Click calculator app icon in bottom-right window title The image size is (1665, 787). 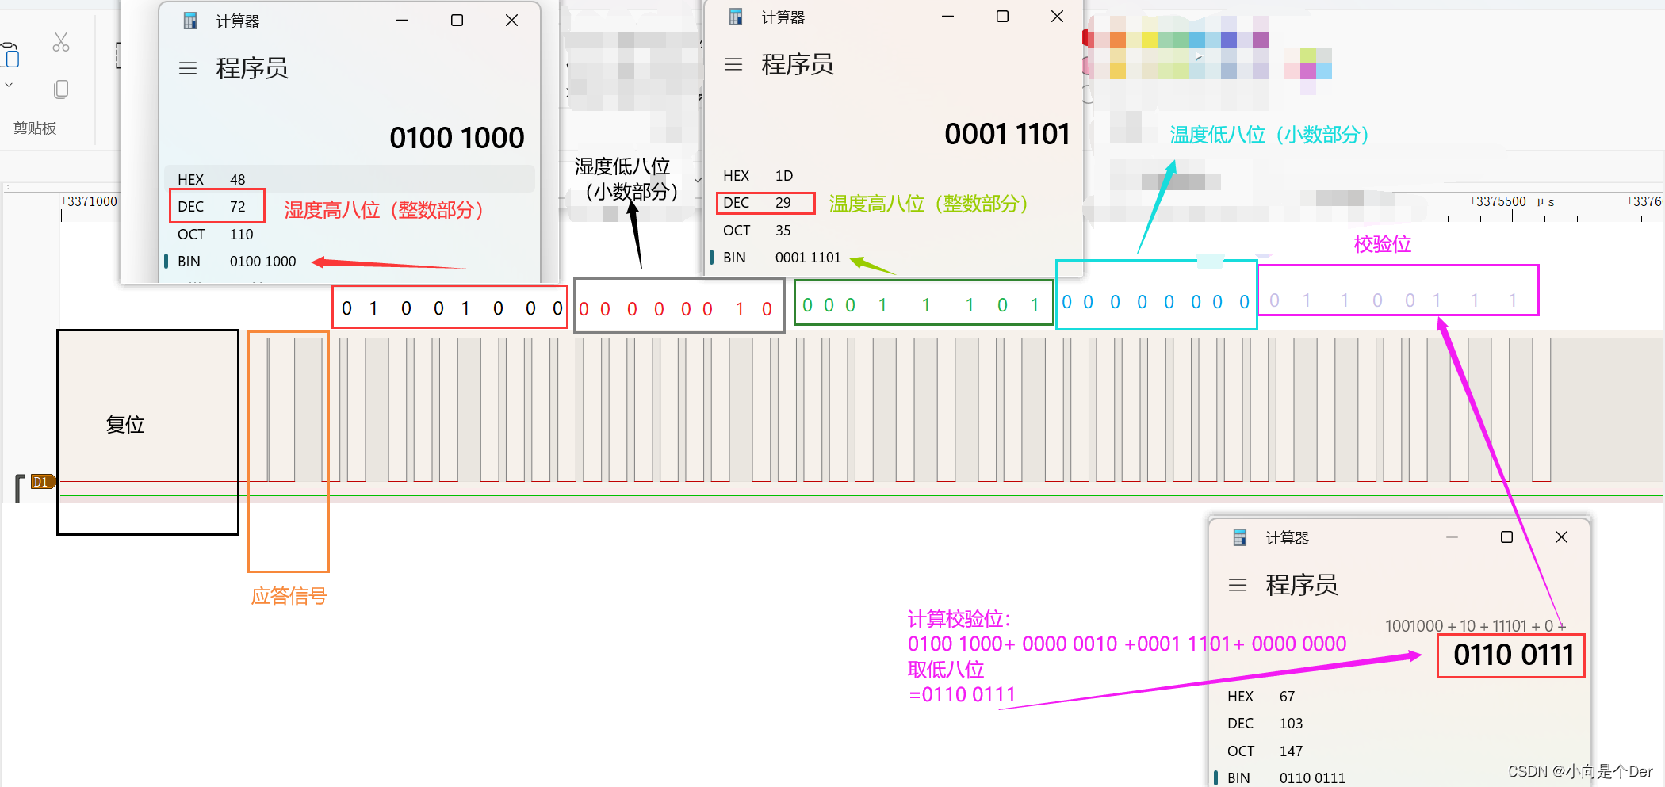tap(1240, 538)
